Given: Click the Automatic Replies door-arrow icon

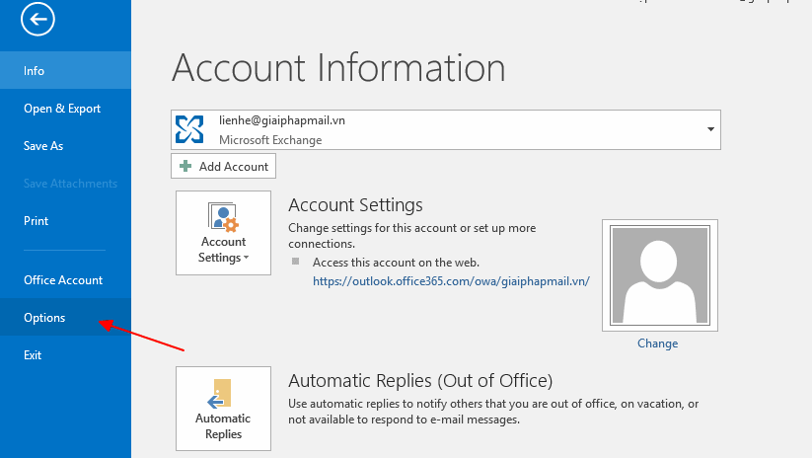Looking at the screenshot, I should pos(220,393).
